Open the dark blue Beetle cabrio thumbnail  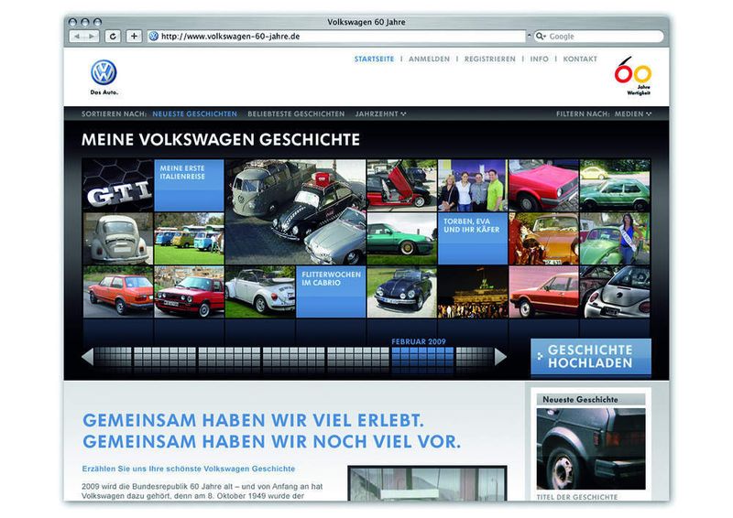tap(402, 292)
